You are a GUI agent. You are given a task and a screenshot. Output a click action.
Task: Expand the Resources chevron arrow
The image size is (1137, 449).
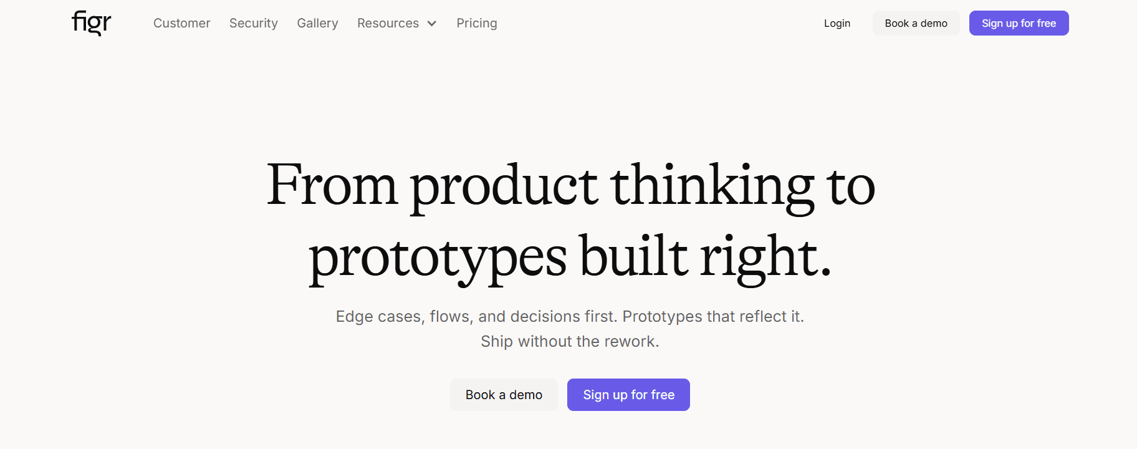click(x=432, y=24)
